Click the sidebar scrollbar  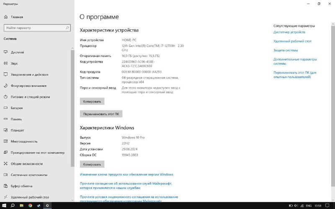pyautogui.click(x=72, y=108)
